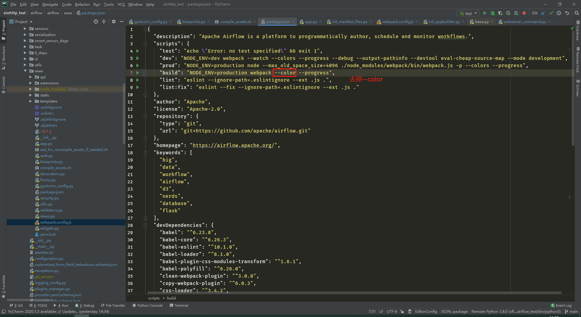
Task: Select yarn.lock in Project tree
Action: [x=48, y=234]
